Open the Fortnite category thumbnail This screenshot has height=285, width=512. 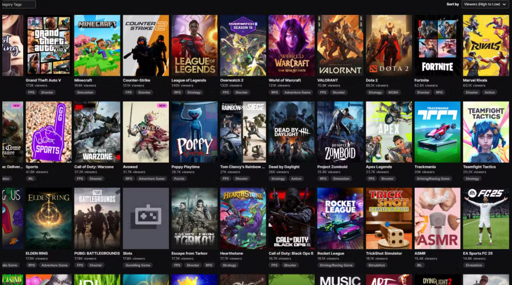[x=437, y=45]
